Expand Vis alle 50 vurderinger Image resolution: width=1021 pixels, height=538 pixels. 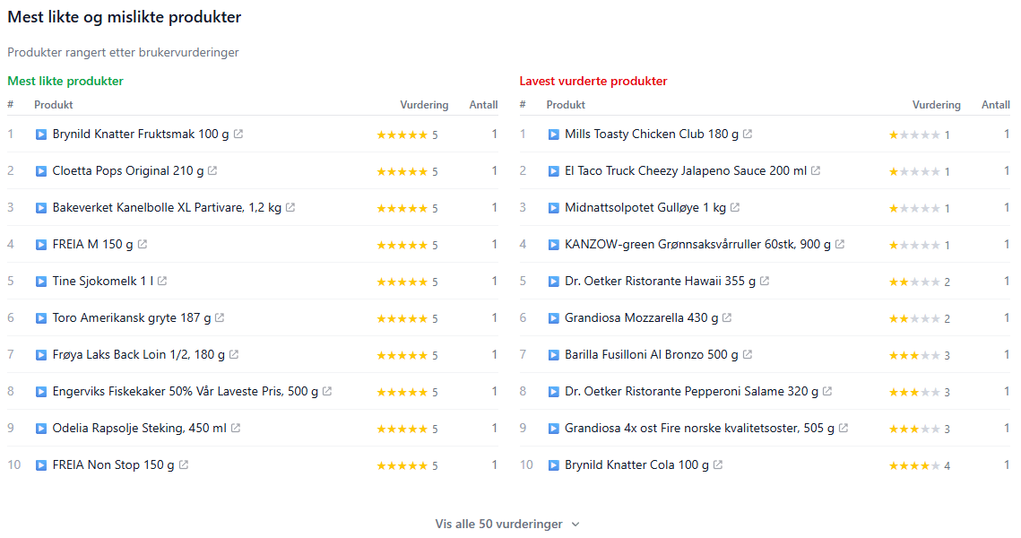pos(498,524)
